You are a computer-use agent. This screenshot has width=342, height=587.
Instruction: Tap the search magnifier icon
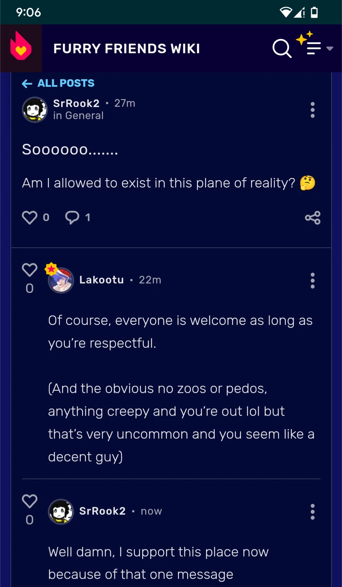282,49
